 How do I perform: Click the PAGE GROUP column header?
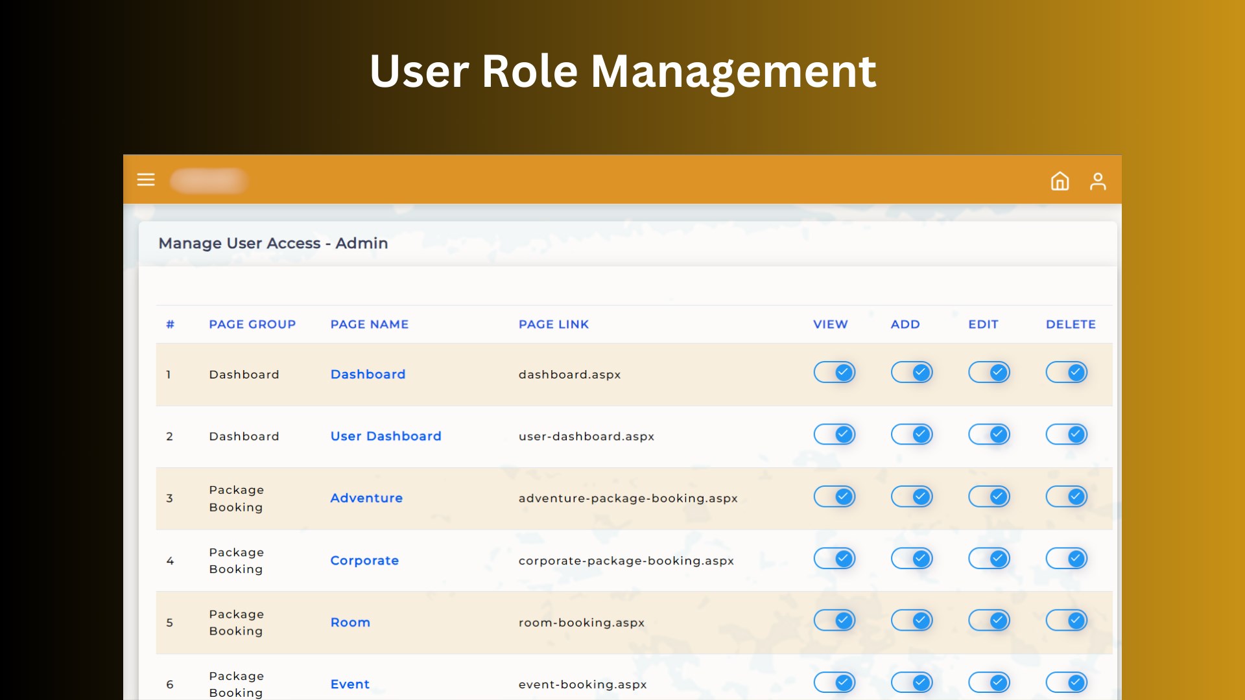click(x=253, y=324)
